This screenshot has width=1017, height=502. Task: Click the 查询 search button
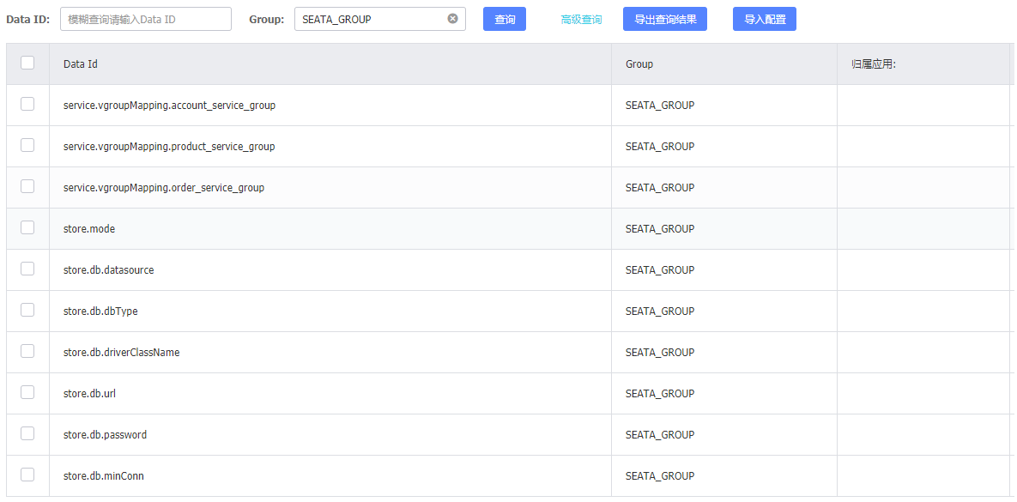click(505, 20)
